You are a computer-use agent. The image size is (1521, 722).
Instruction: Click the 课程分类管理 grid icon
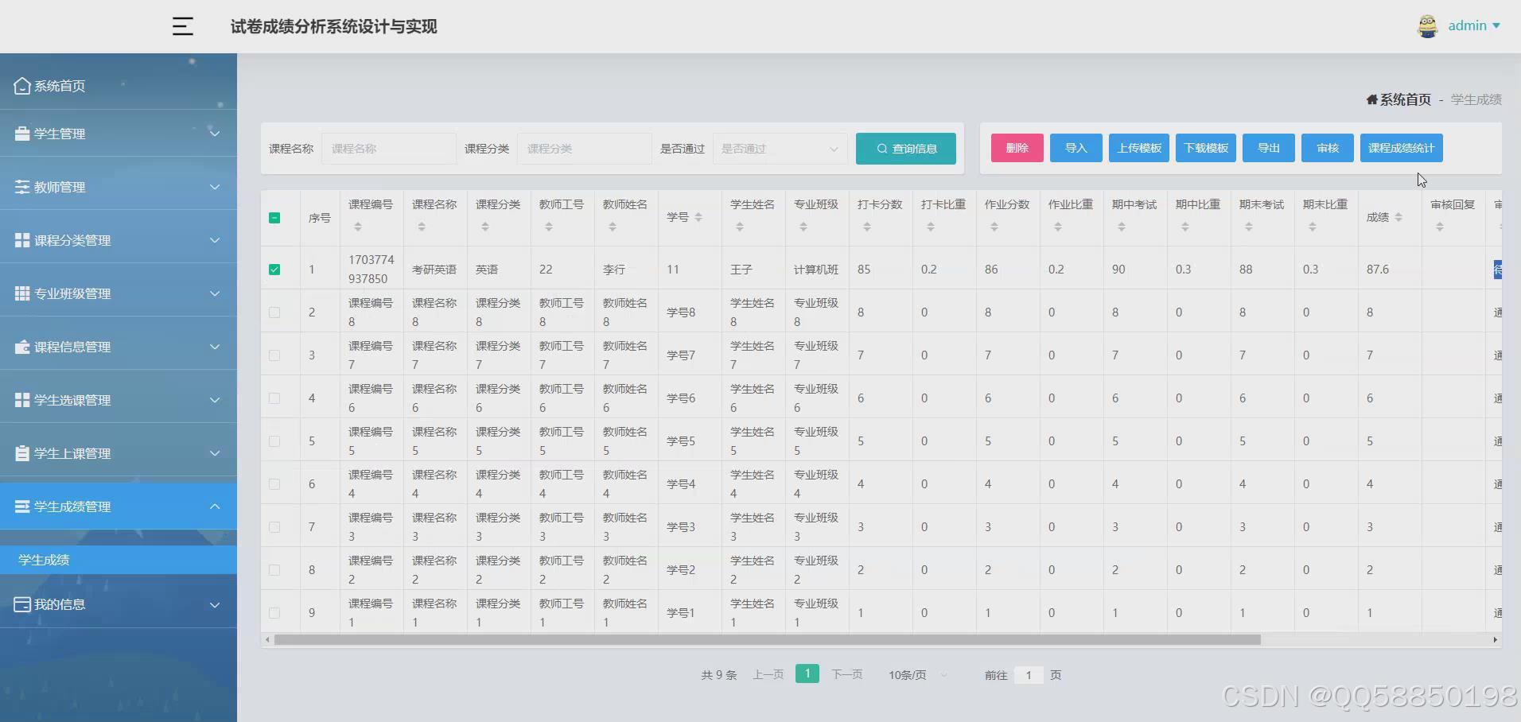[x=22, y=240]
